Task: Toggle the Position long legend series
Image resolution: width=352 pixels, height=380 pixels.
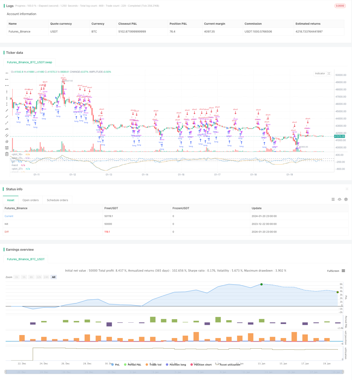Action: tap(176, 365)
